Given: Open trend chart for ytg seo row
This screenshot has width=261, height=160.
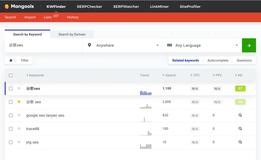Looking at the screenshot, I should pyautogui.click(x=146, y=147).
